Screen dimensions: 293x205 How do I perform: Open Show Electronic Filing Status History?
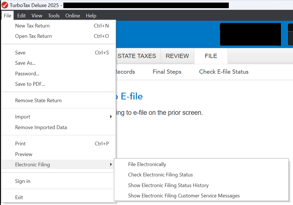[168, 185]
